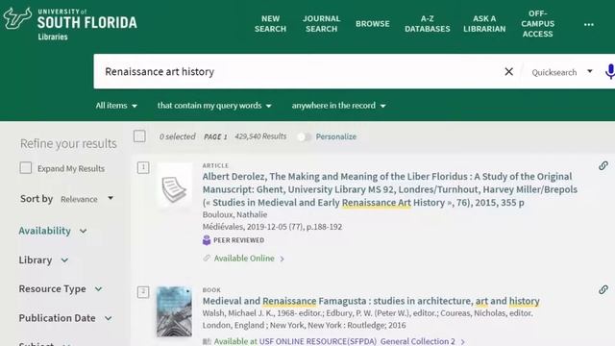Clear the search box with the X icon

coord(508,72)
